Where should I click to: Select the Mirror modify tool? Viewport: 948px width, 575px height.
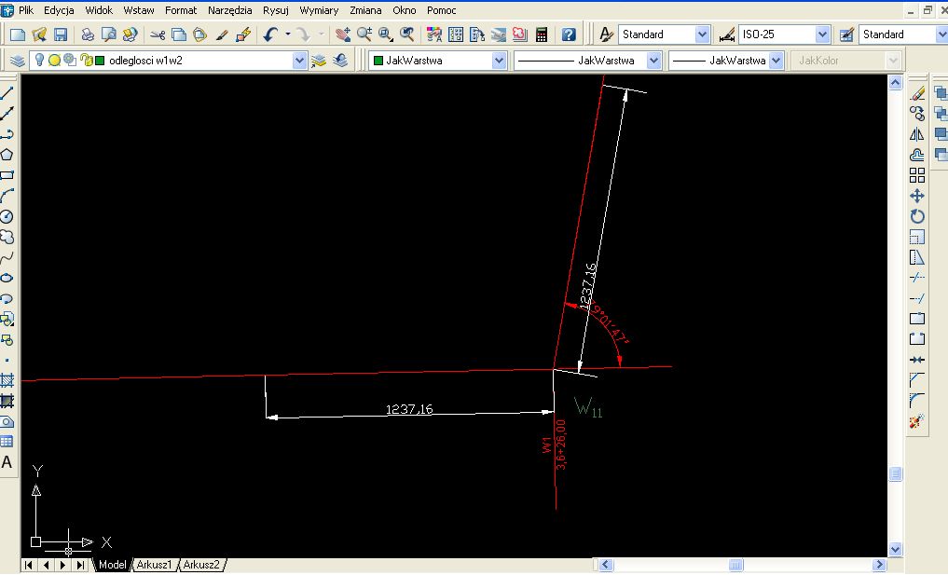(x=917, y=134)
